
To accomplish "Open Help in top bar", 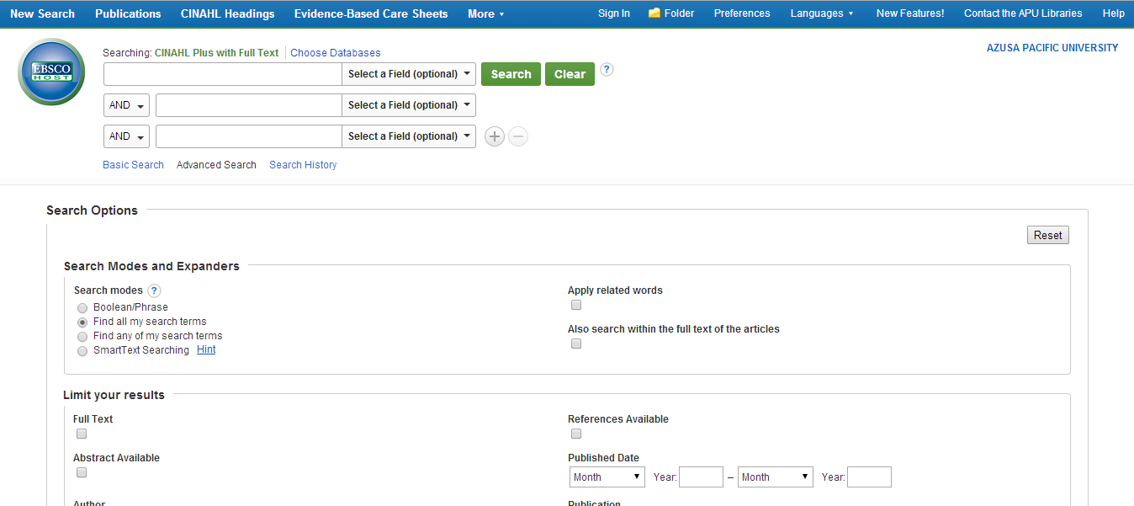I will [x=1114, y=13].
